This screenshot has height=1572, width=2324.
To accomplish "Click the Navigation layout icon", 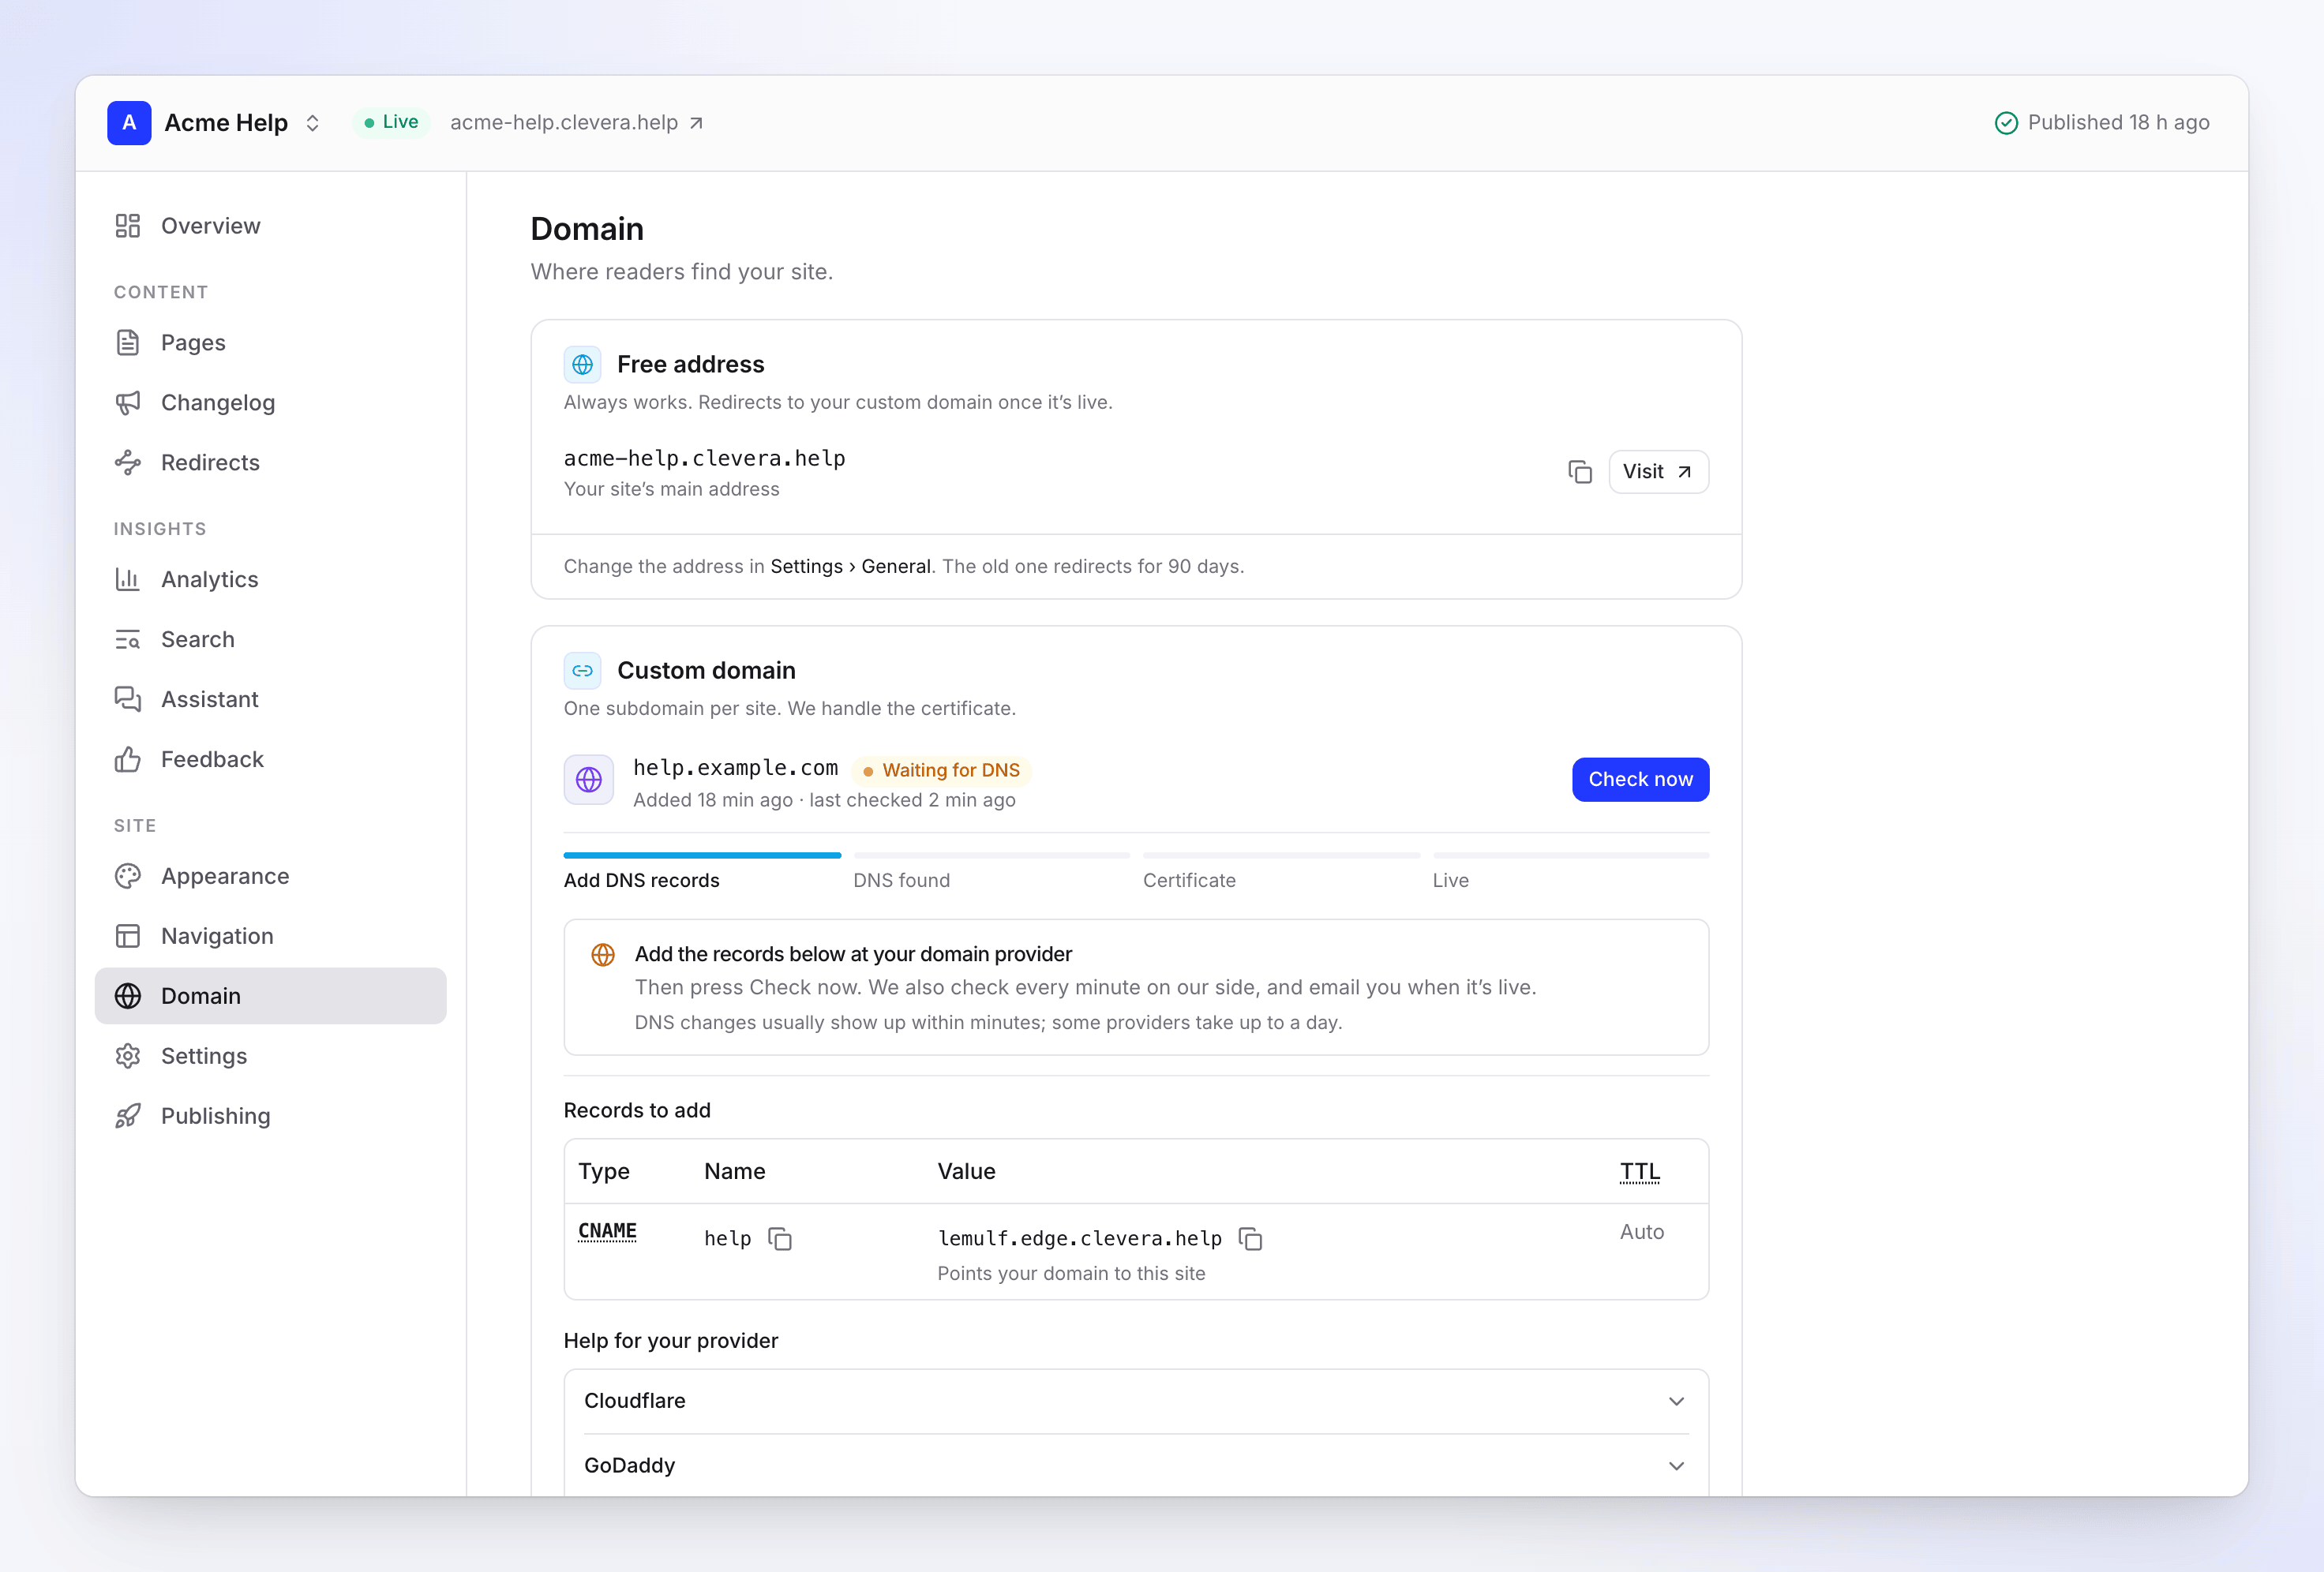I will click(x=127, y=937).
